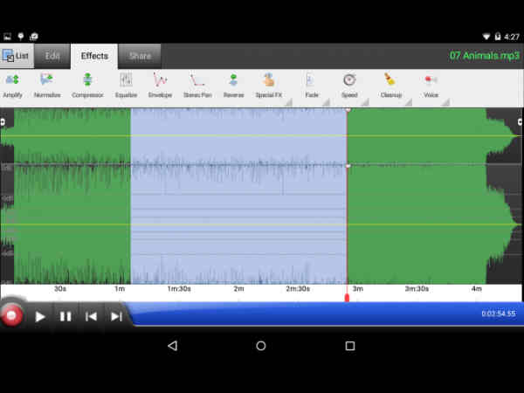Start recording with the red record button
Image resolution: width=524 pixels, height=393 pixels.
(11, 315)
